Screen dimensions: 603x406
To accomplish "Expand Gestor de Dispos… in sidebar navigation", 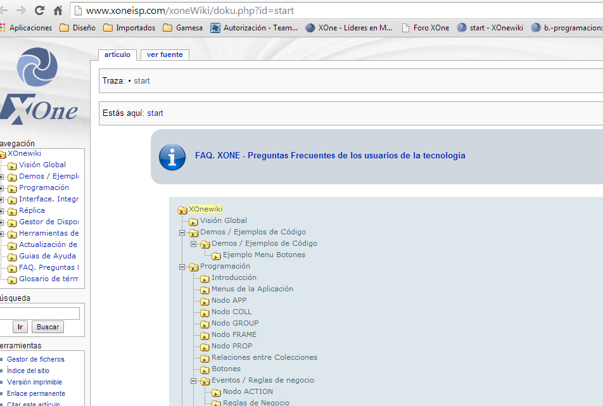I will click(x=1, y=222).
